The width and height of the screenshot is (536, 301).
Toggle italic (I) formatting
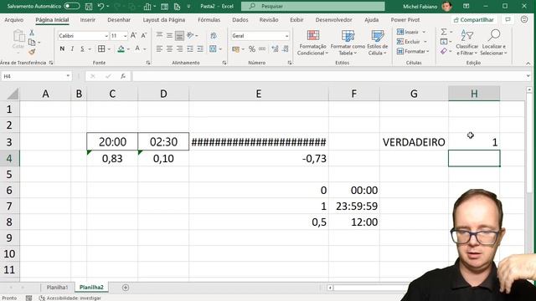tap(72, 48)
